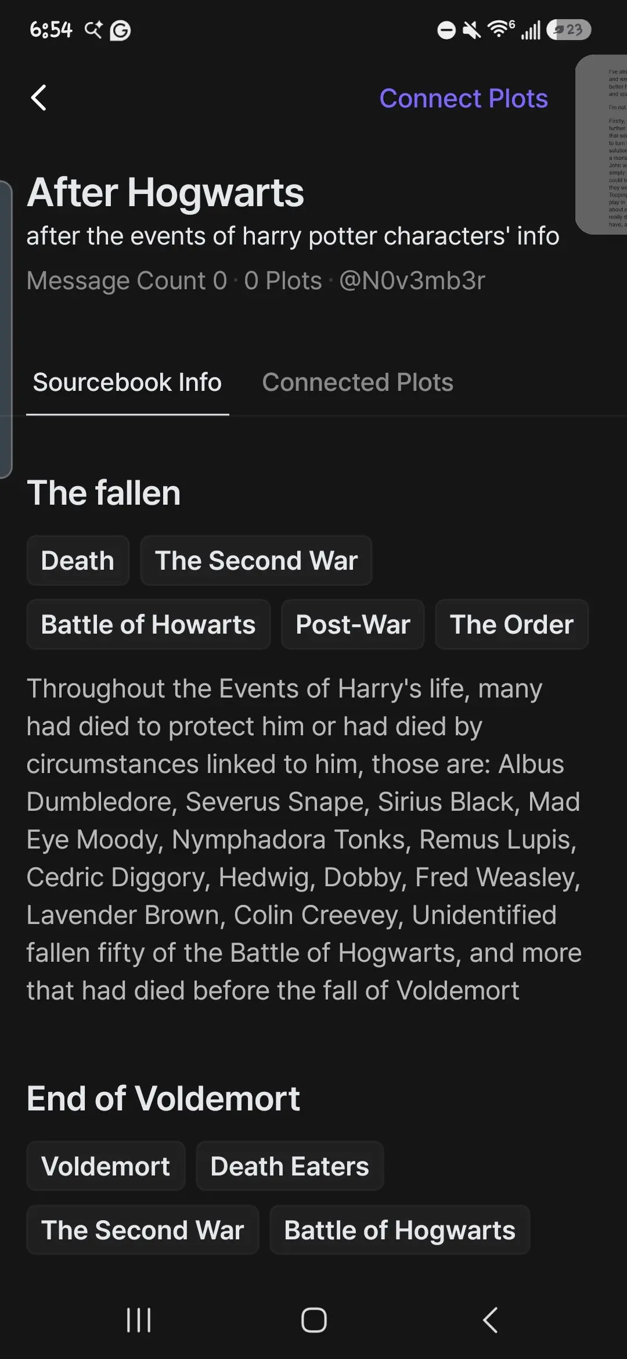
Task: Tap the Android home button icon
Action: pyautogui.click(x=314, y=1320)
